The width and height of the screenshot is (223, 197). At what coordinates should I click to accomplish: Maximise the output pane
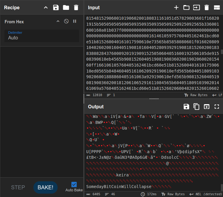point(217,107)
